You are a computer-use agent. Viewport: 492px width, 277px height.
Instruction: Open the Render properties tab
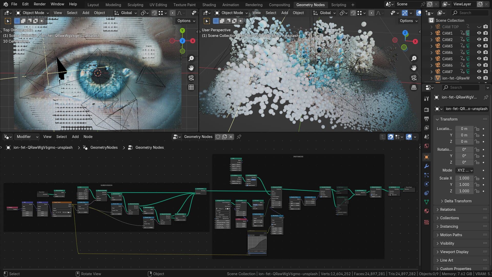pos(426,110)
